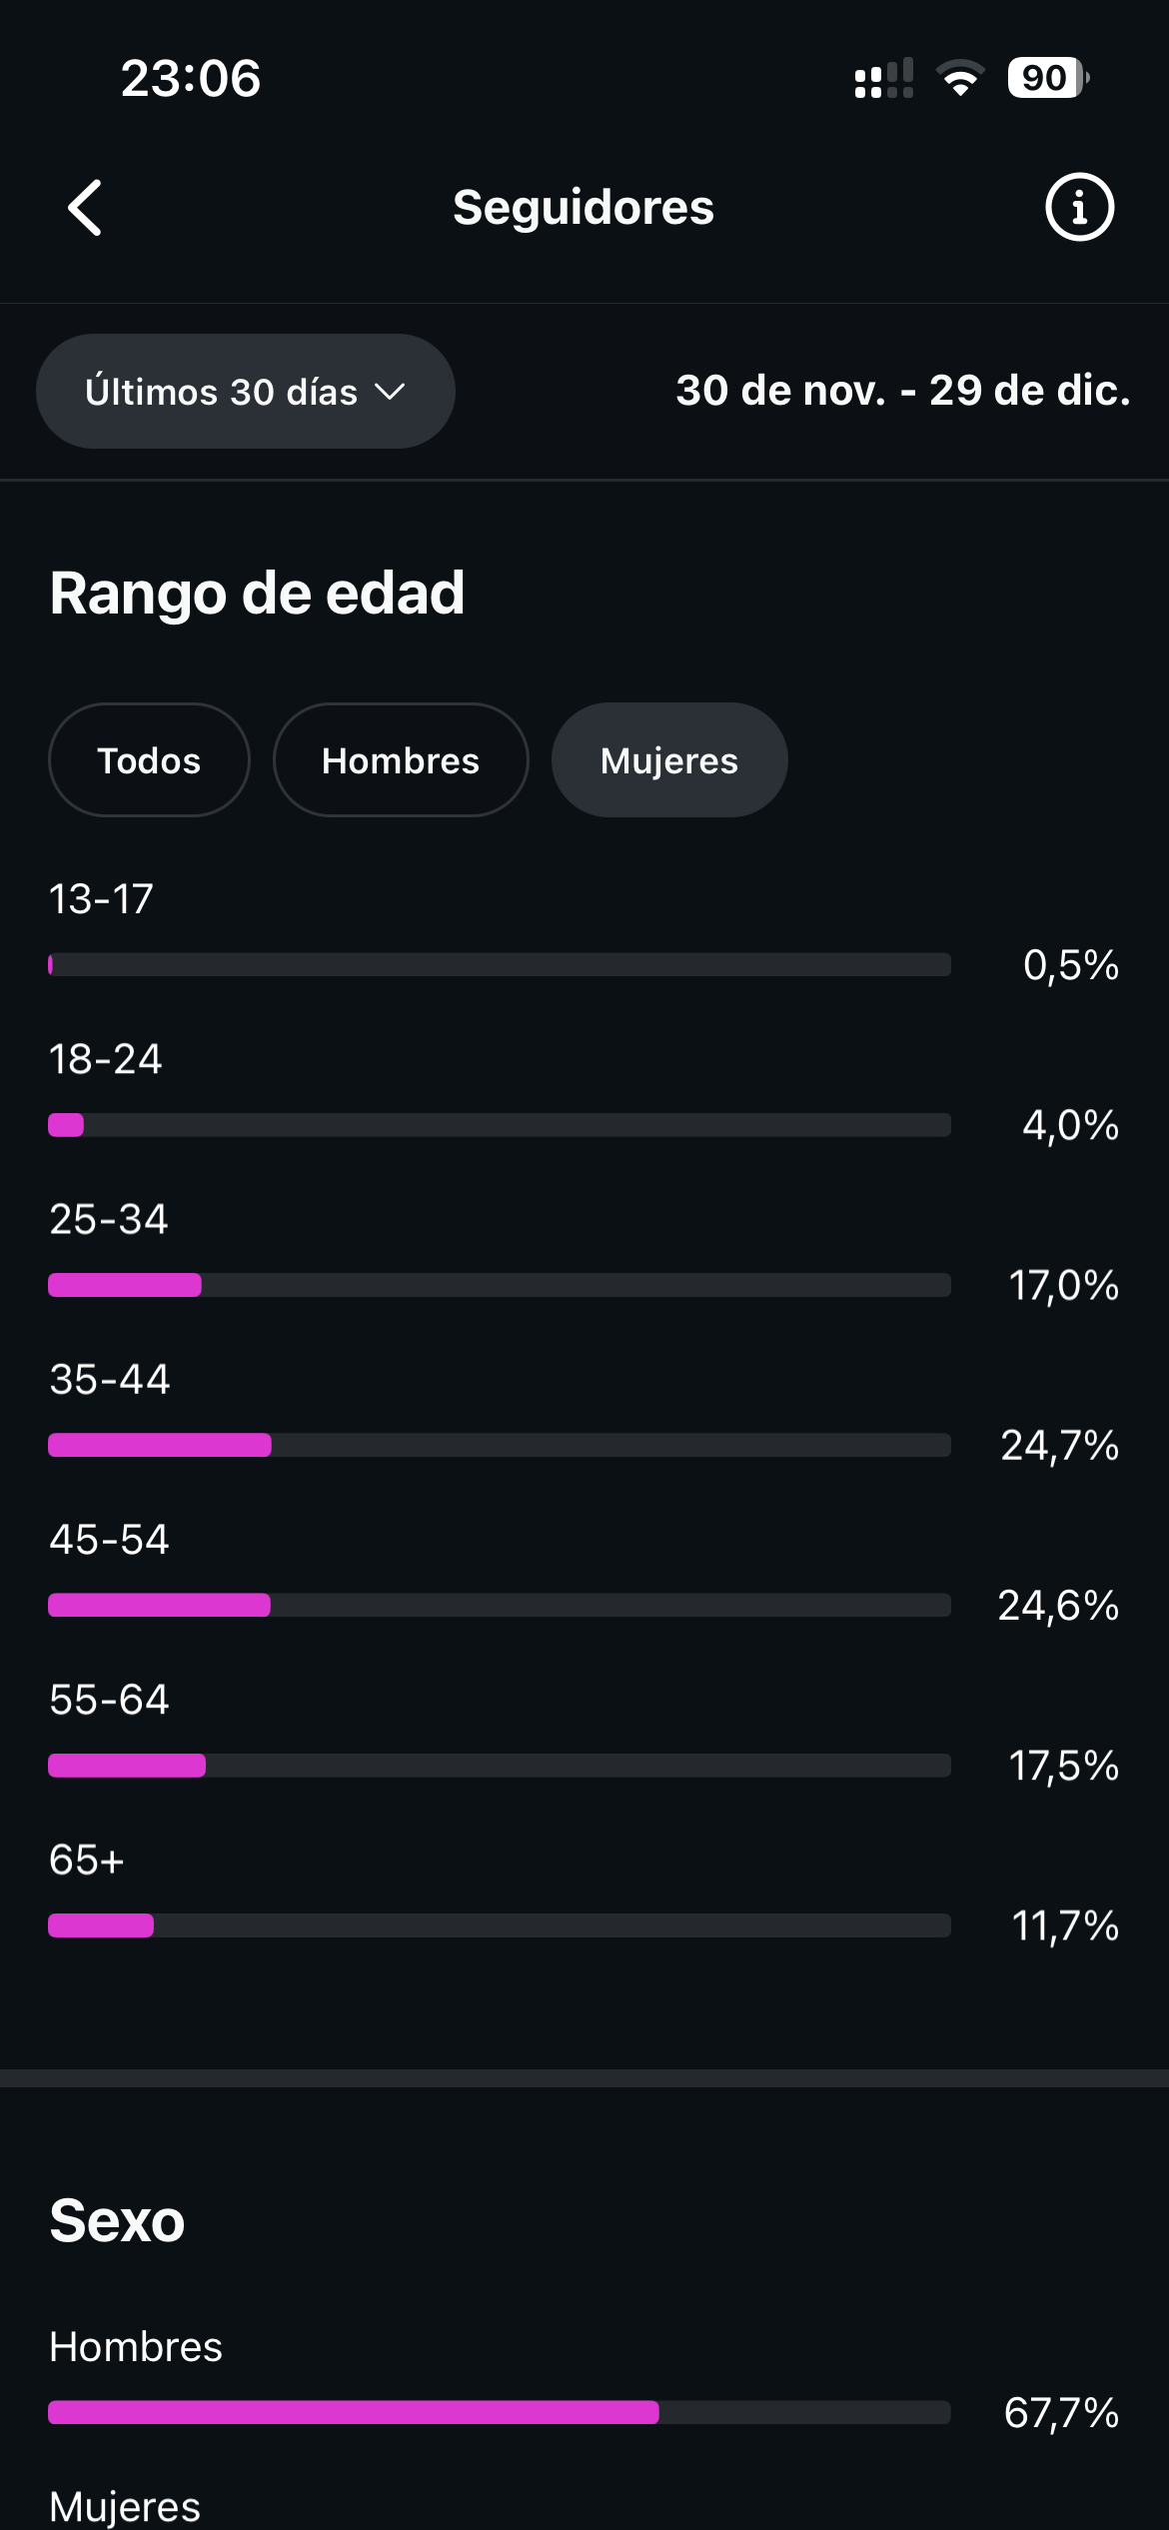Screen dimensions: 1169x2530
Task: Tap the 13-17 age range progress bar
Action: [x=500, y=965]
